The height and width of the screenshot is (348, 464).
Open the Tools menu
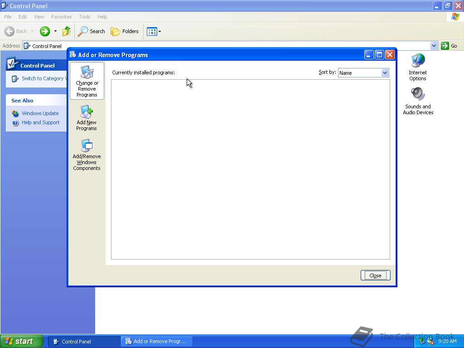pyautogui.click(x=84, y=17)
